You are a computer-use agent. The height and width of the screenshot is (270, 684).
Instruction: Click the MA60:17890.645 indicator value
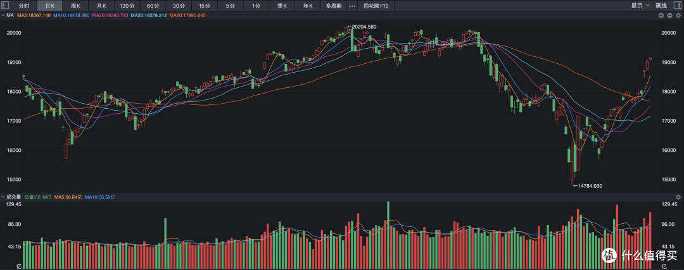(x=187, y=15)
